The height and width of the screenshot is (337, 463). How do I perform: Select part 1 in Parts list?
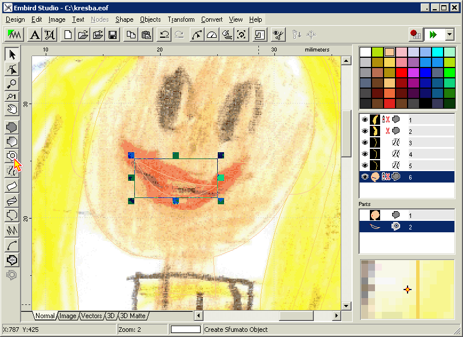click(406, 215)
